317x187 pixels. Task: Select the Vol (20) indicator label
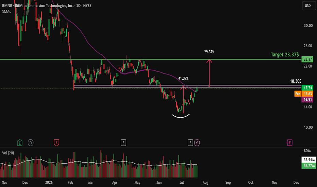coord(8,153)
